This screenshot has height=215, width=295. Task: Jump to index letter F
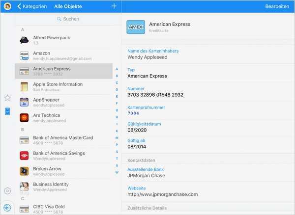pos(117,104)
